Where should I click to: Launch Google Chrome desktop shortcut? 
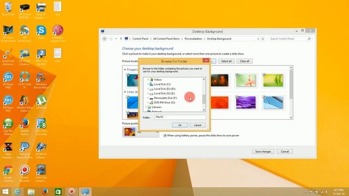pyautogui.click(x=8, y=174)
